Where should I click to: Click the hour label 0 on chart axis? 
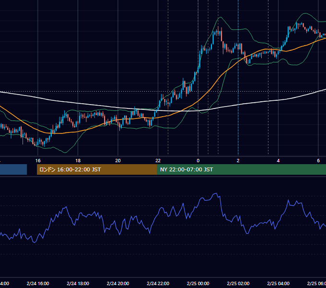(x=198, y=161)
